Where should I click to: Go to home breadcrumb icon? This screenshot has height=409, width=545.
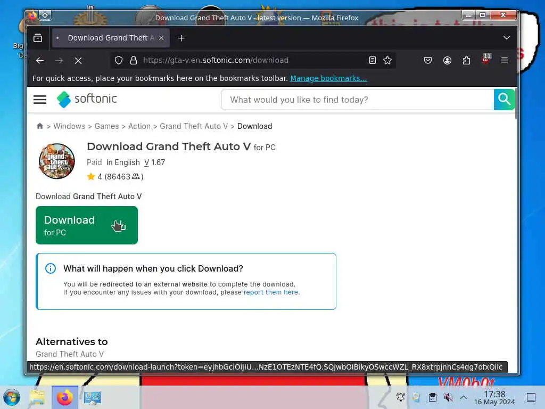coord(39,126)
